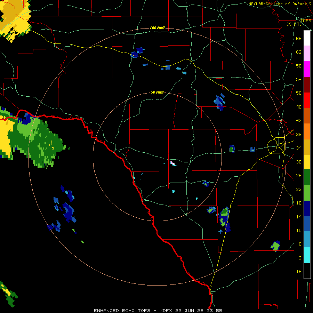Pick the bright yellow legend swatch
Image resolution: width=313 pixels, height=313 pixels.
[x=307, y=162]
